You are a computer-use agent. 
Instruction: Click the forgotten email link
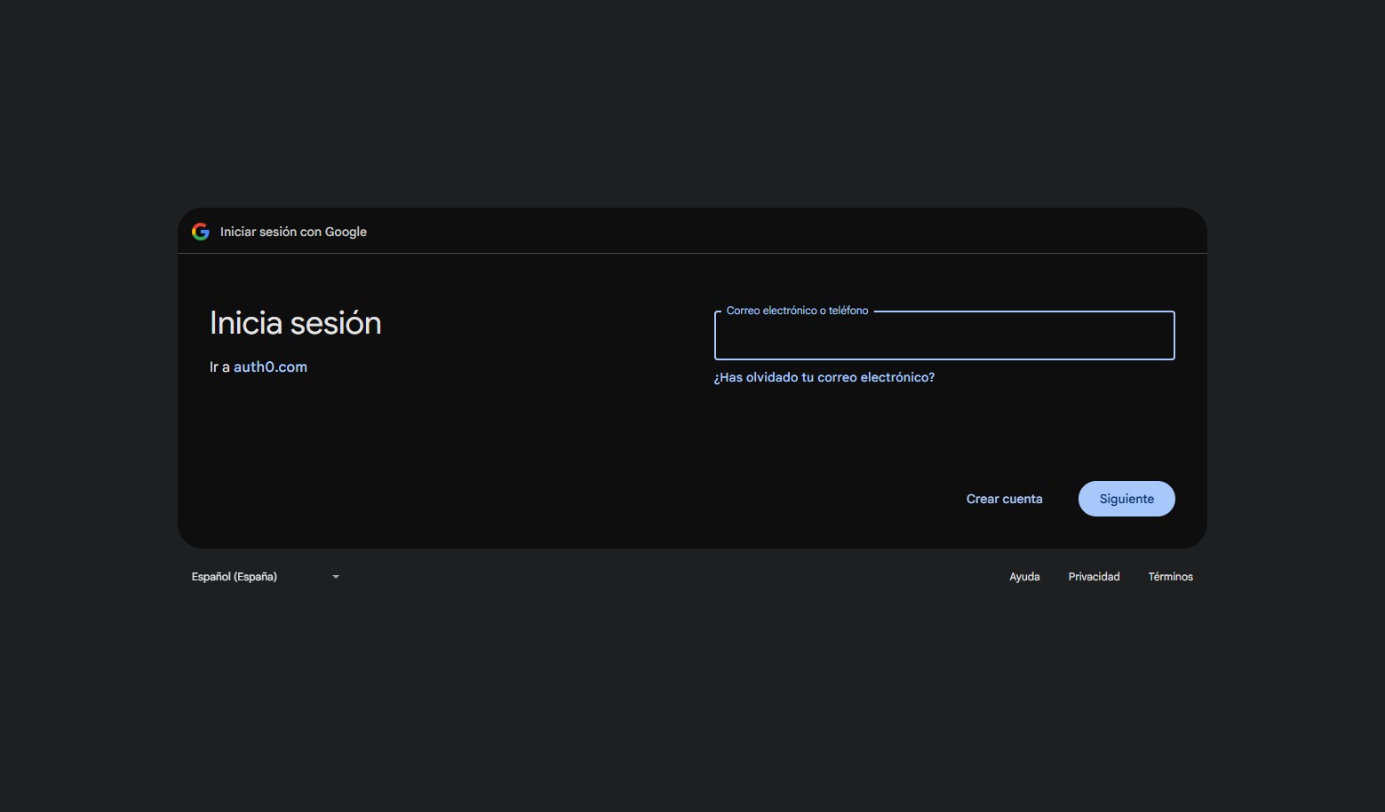click(824, 377)
